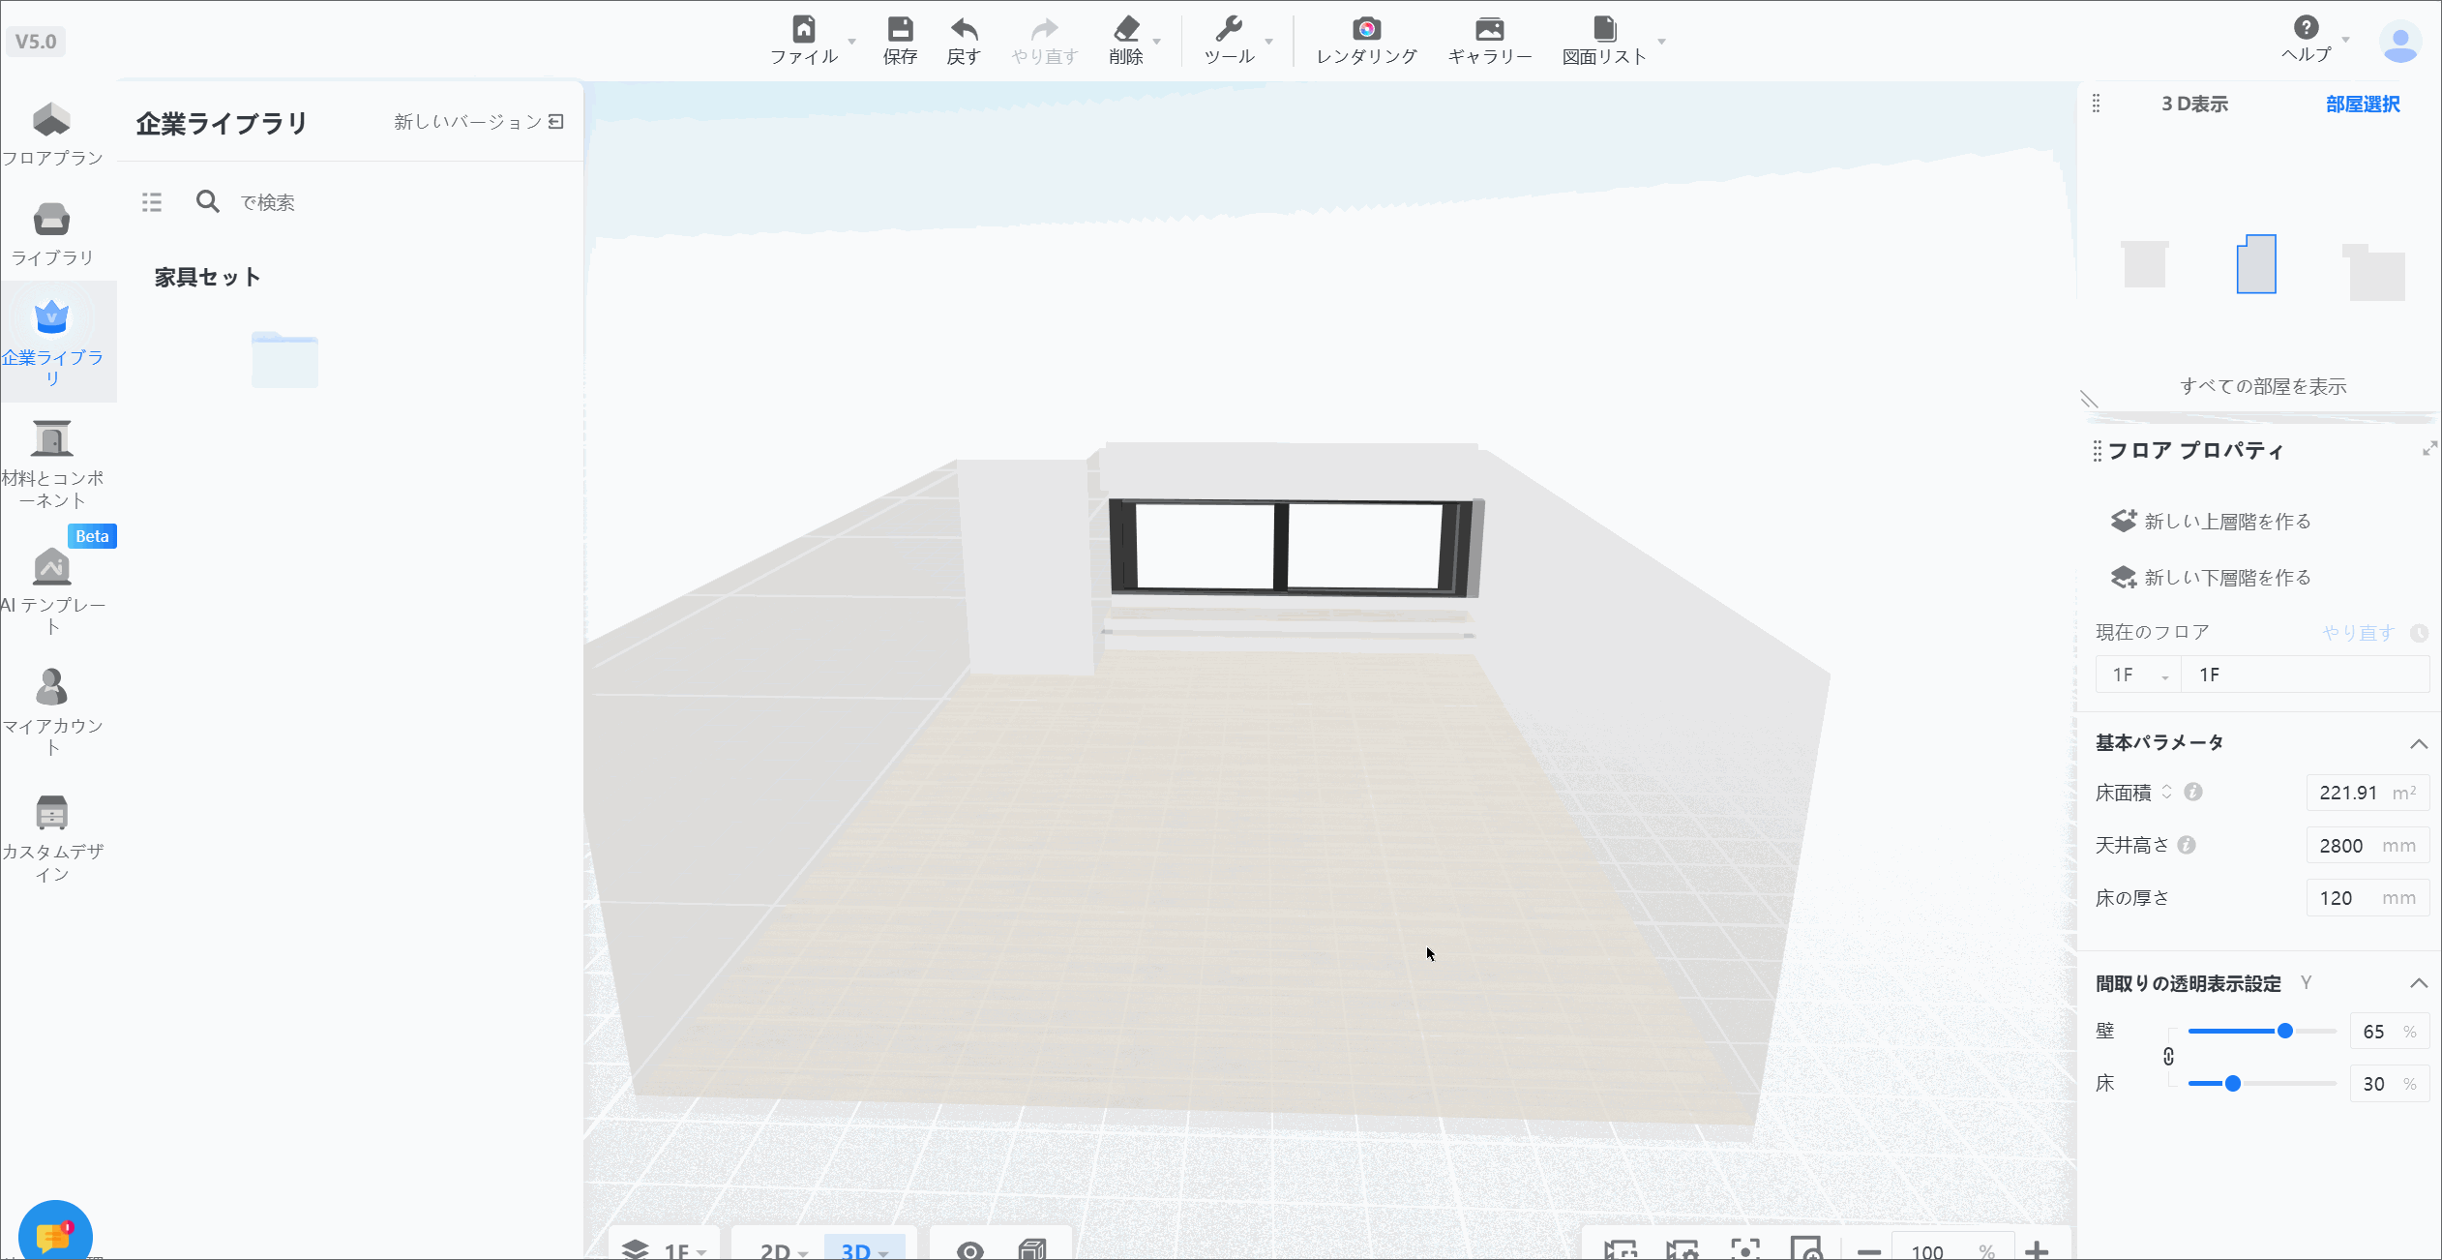This screenshot has height=1260, width=2442.
Task: Adjust the 床 transparency slider
Action: [2261, 1084]
